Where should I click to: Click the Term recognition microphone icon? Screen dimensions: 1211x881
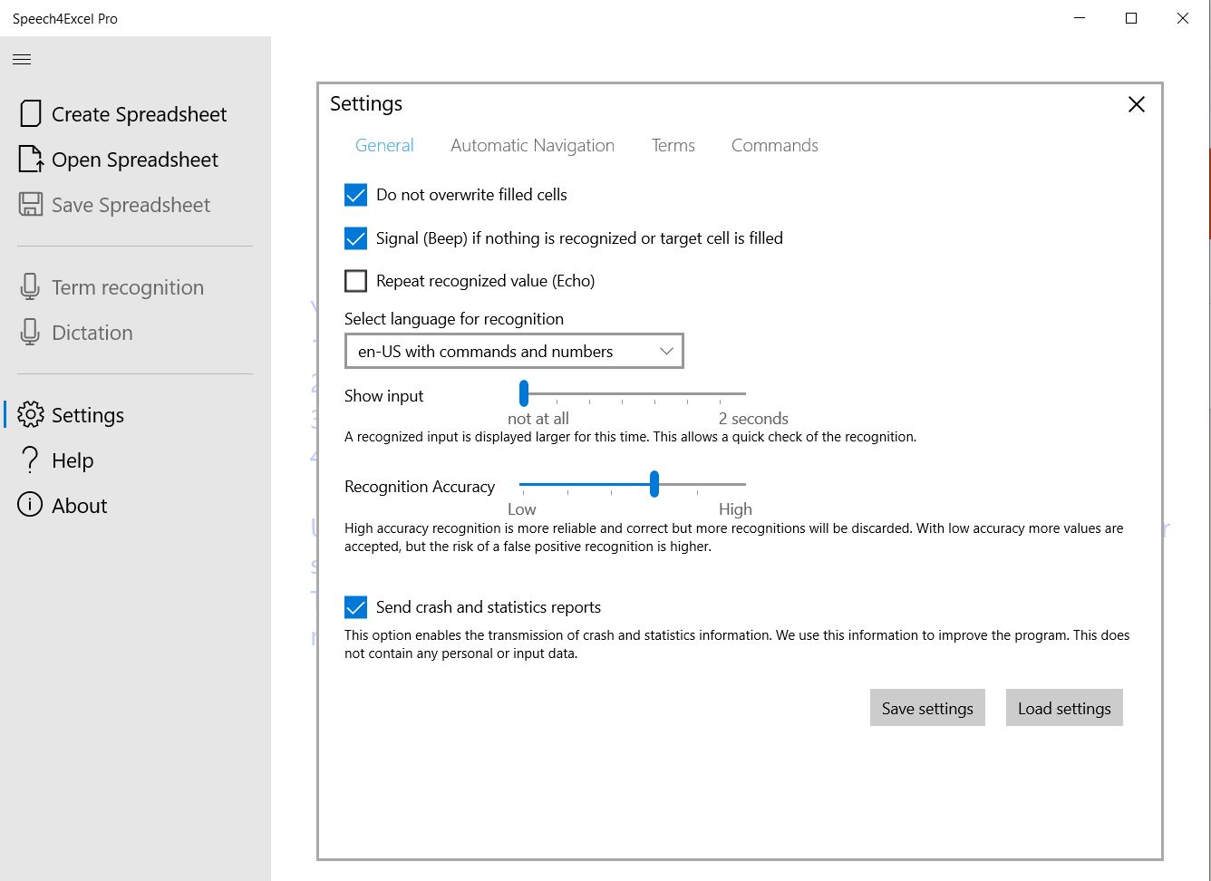30,287
